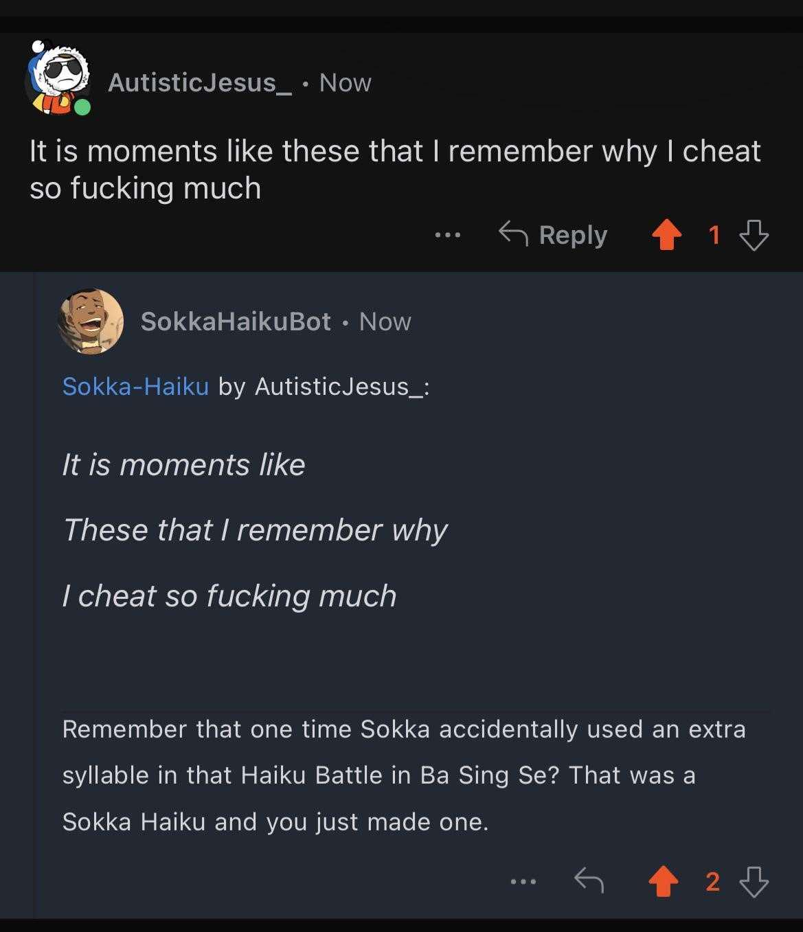
Task: Collapse AutisticJesus_ comment by tapping its text
Action: point(395,169)
